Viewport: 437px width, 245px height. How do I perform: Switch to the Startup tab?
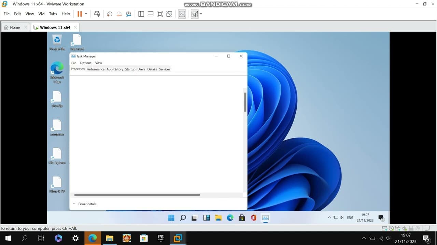point(130,69)
